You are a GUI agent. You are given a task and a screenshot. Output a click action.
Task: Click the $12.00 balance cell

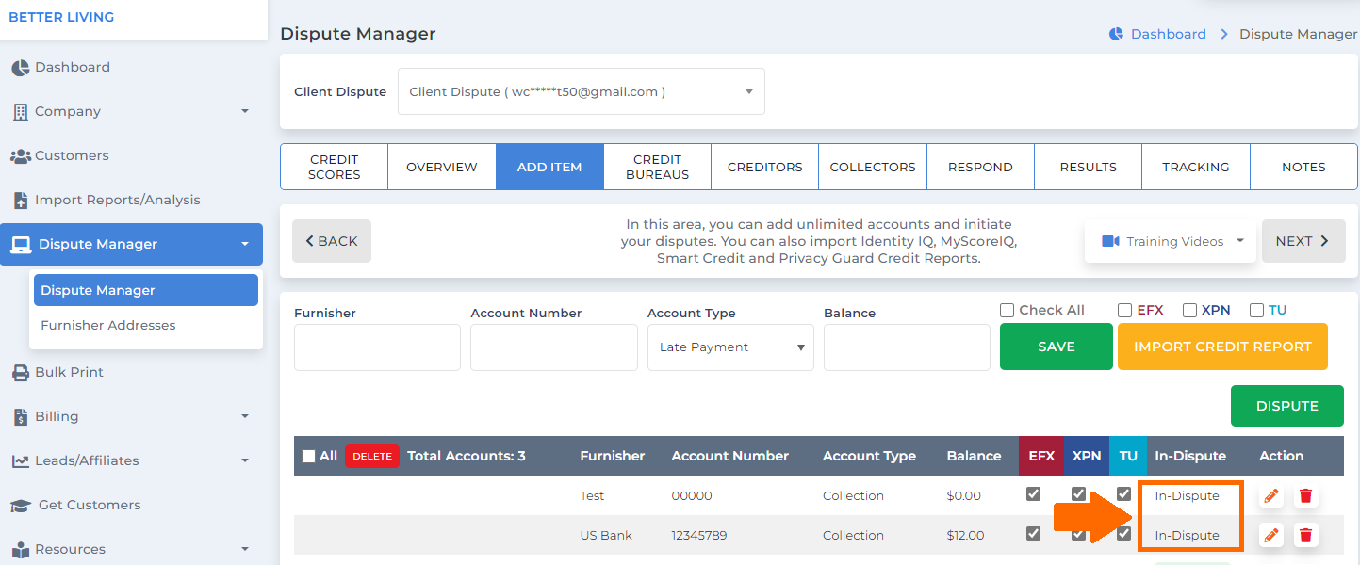point(966,536)
